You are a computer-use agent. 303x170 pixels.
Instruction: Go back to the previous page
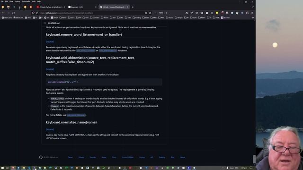tap(3, 13)
